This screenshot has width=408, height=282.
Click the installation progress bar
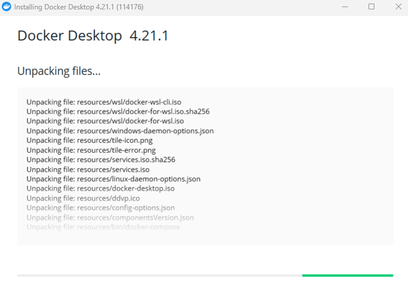pyautogui.click(x=205, y=276)
